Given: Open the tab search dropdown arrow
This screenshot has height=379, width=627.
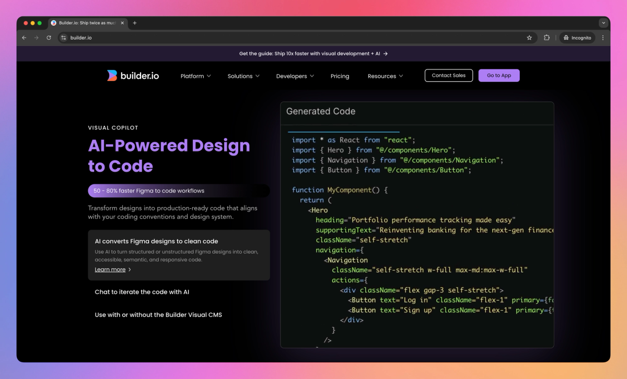Looking at the screenshot, I should (x=603, y=23).
